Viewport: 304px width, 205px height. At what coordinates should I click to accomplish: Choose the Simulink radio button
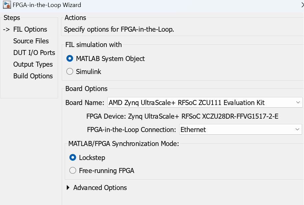coord(70,71)
